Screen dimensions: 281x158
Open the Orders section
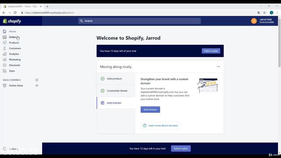[x=13, y=37]
